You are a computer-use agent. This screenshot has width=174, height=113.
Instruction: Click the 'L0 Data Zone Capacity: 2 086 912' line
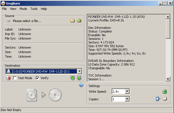pos(111,64)
